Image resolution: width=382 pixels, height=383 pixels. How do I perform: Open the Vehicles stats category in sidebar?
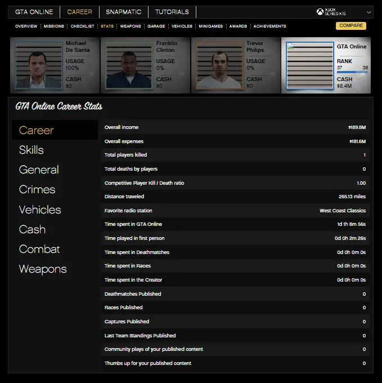pos(40,210)
